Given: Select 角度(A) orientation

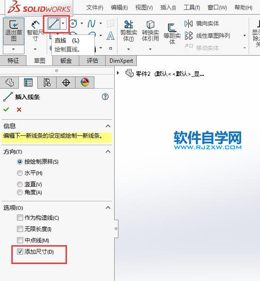Looking at the screenshot, I should 20,192.
